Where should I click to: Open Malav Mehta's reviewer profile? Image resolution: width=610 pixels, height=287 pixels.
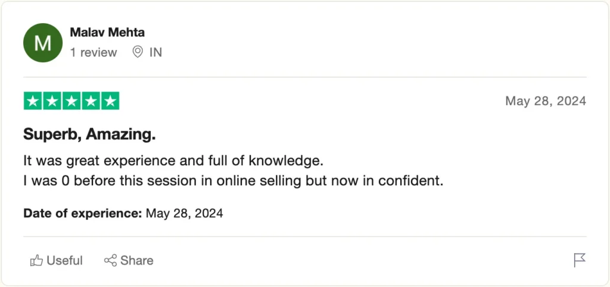(x=107, y=32)
